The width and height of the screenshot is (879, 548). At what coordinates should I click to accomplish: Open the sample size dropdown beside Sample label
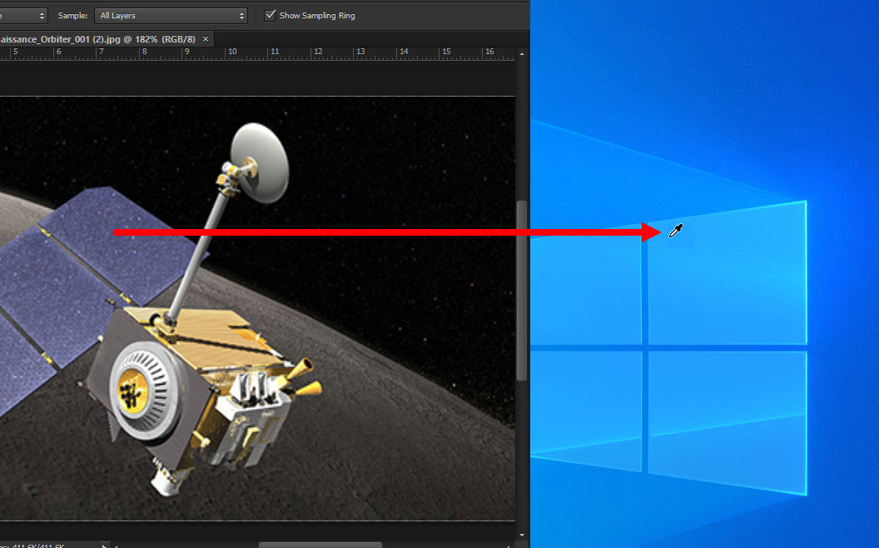(x=22, y=16)
